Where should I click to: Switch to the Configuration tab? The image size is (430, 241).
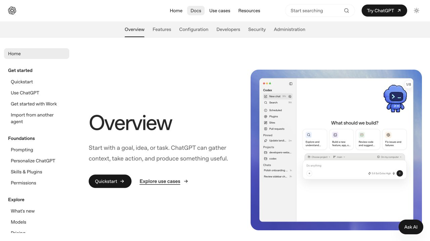coord(194,29)
